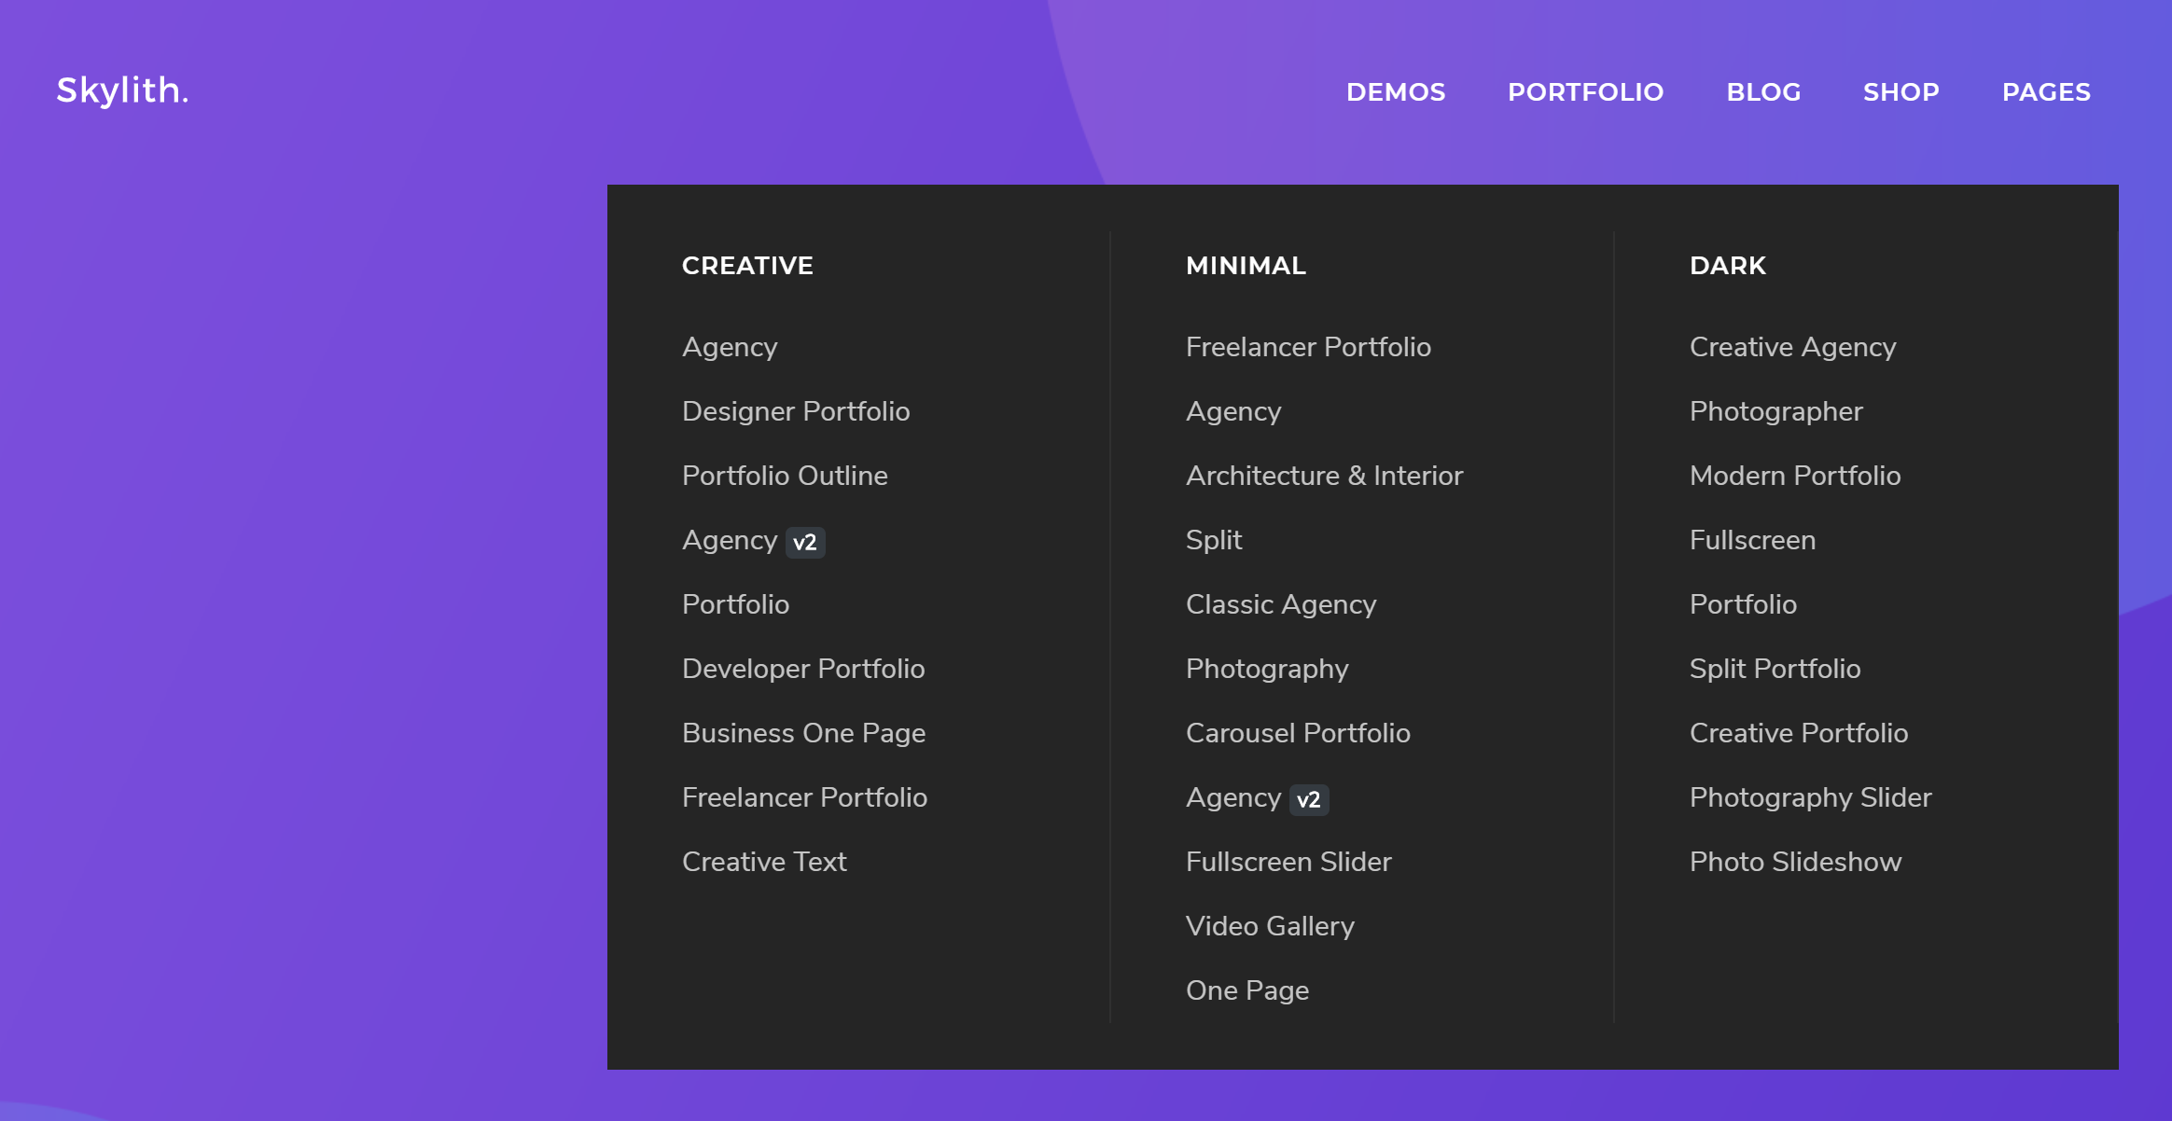The image size is (2172, 1121).
Task: Open Developer Portfolio demo
Action: click(803, 669)
